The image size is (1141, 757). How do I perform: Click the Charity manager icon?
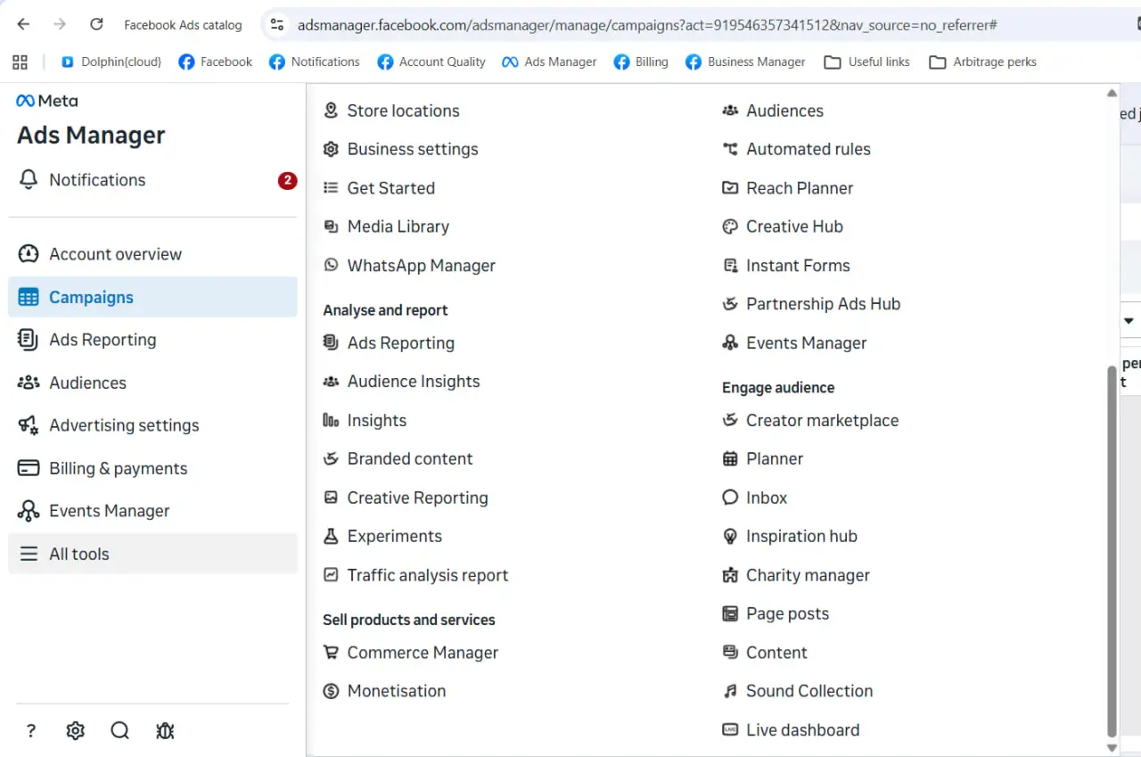pyautogui.click(x=730, y=575)
